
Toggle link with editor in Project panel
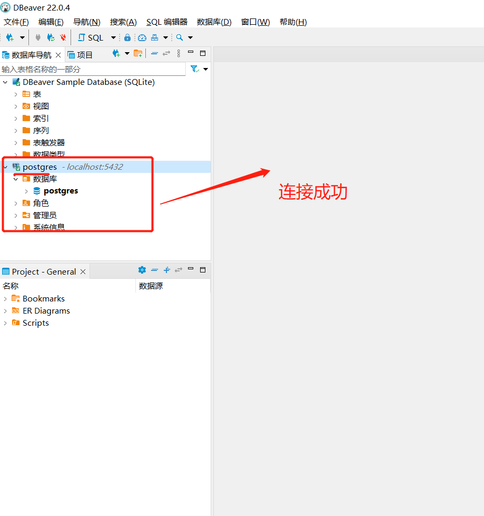pyautogui.click(x=179, y=270)
